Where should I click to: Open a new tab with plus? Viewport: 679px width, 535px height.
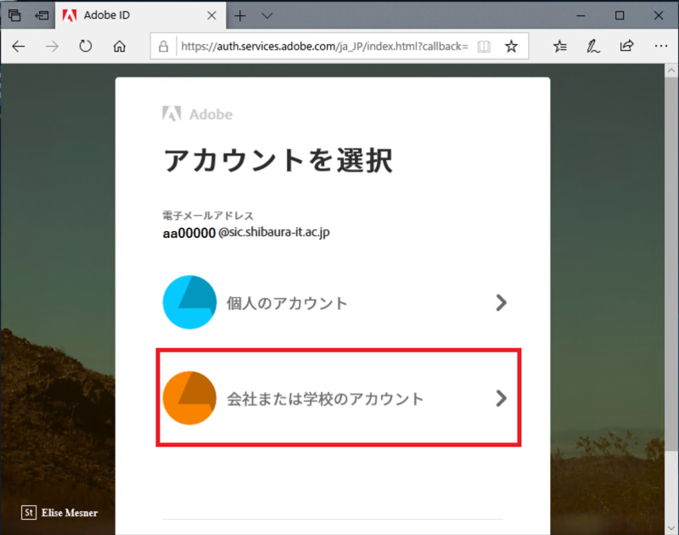[x=240, y=16]
